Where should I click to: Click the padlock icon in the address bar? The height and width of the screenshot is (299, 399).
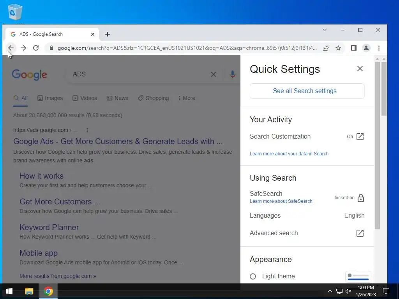pos(51,48)
